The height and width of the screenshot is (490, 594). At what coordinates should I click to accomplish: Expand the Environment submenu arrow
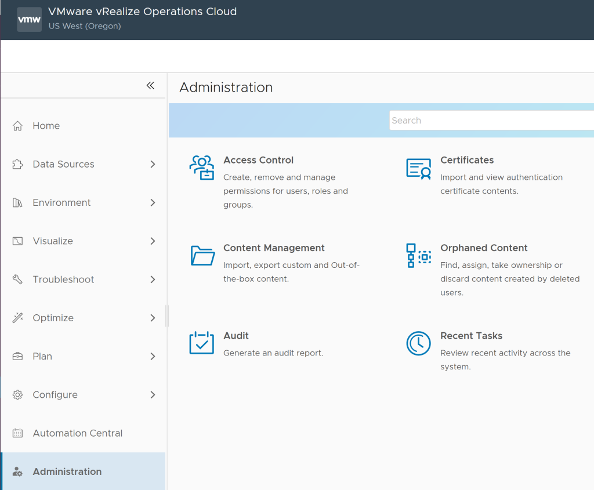[153, 202]
